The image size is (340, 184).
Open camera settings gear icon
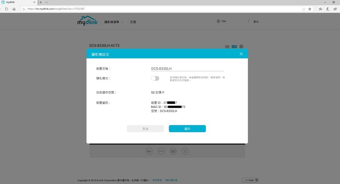(x=241, y=46)
